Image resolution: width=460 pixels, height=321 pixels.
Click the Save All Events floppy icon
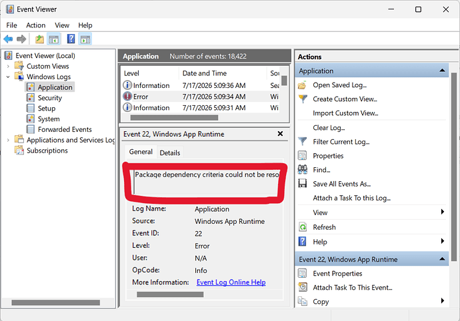coord(303,184)
